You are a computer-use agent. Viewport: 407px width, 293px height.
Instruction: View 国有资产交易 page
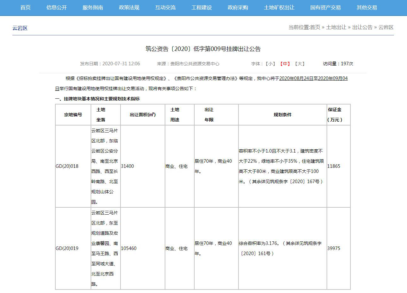click(325, 8)
